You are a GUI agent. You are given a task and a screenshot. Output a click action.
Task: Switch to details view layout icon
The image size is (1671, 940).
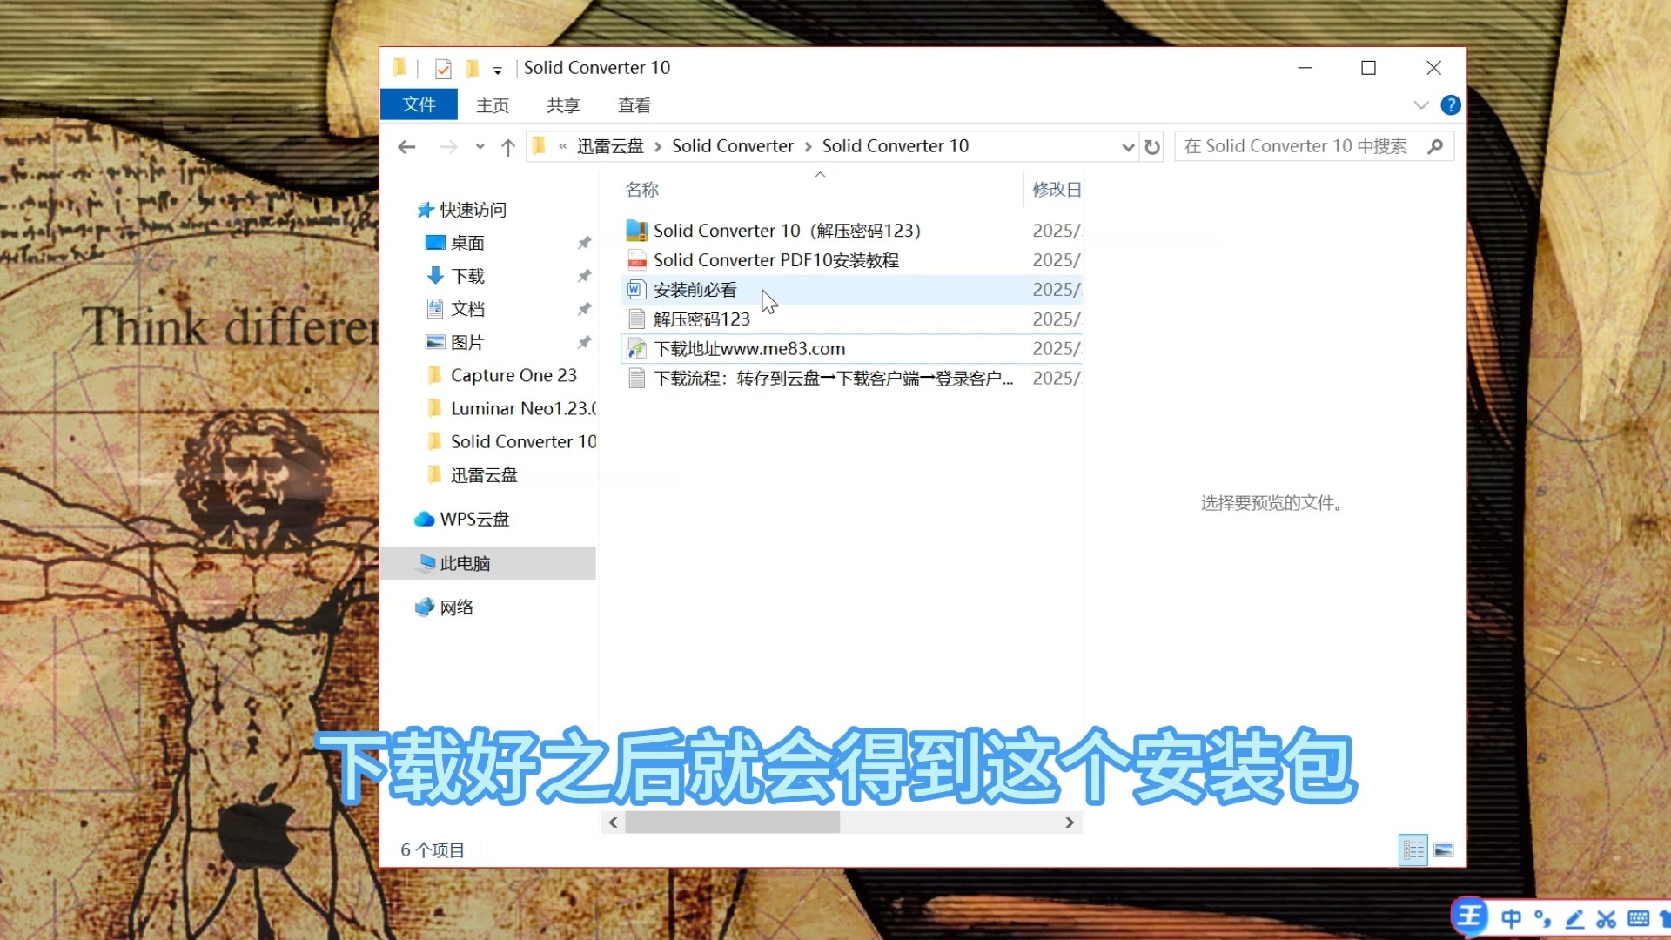pos(1413,850)
